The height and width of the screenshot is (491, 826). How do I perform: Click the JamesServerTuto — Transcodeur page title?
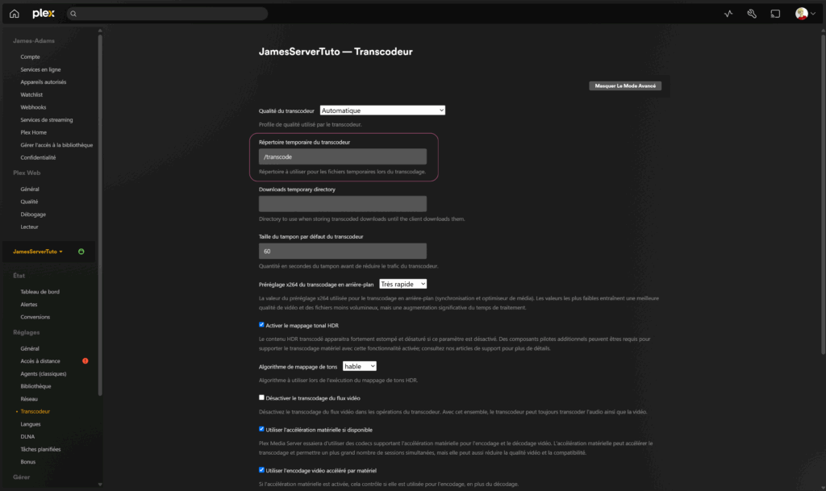pos(336,52)
